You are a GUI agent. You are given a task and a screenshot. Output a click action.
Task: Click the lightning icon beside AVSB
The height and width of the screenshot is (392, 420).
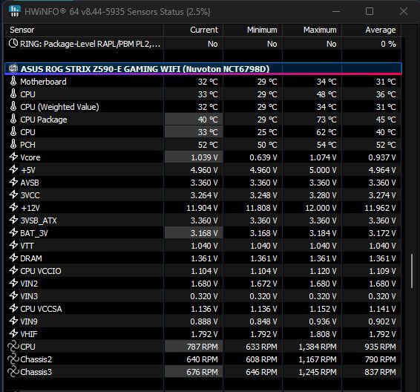[x=13, y=182]
